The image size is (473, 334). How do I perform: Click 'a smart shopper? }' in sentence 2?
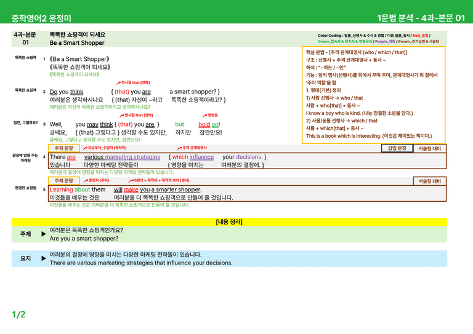195,92
